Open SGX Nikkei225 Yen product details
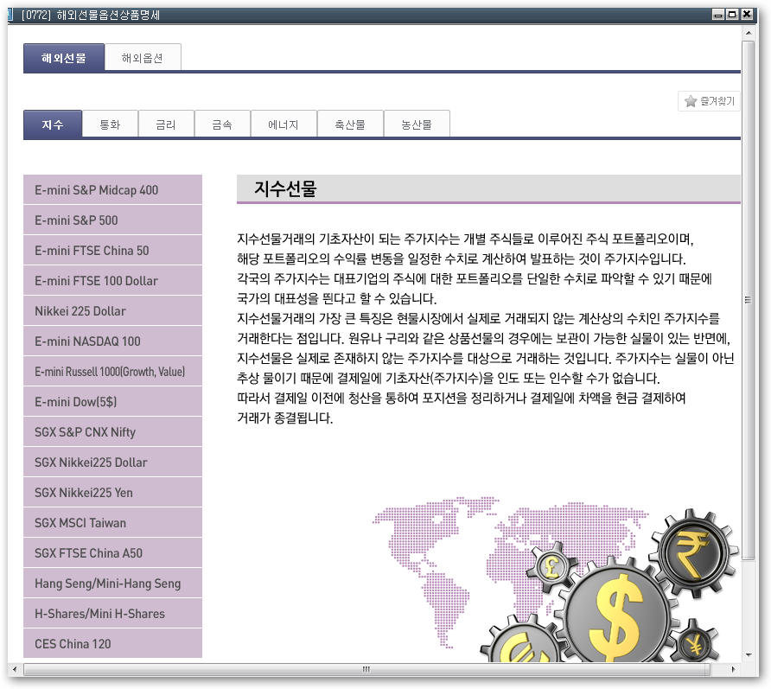Image resolution: width=771 pixels, height=689 pixels. click(112, 492)
